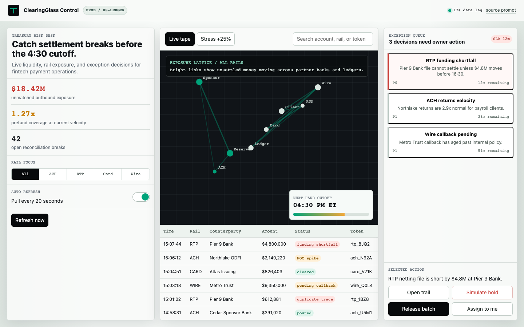Select the Wire rail focus option
Viewport: 524px width, 327px height.
coord(136,174)
